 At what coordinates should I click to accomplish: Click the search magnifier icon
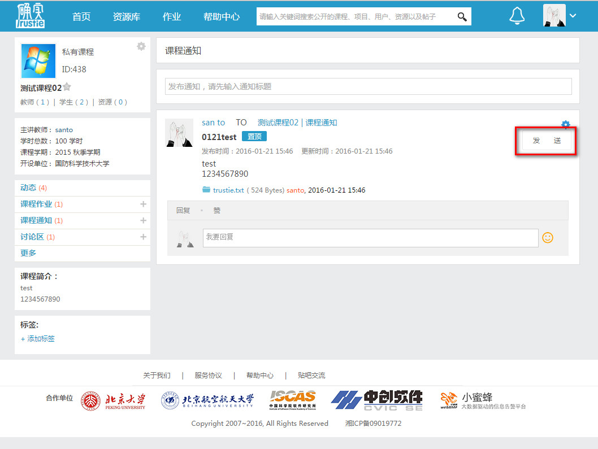click(462, 17)
